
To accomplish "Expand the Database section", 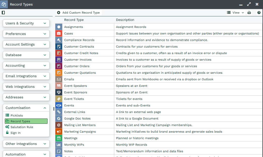I will [x=26, y=55].
